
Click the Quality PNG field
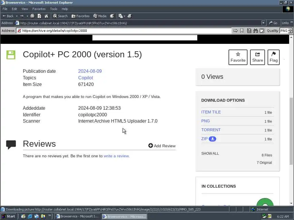point(284,31)
